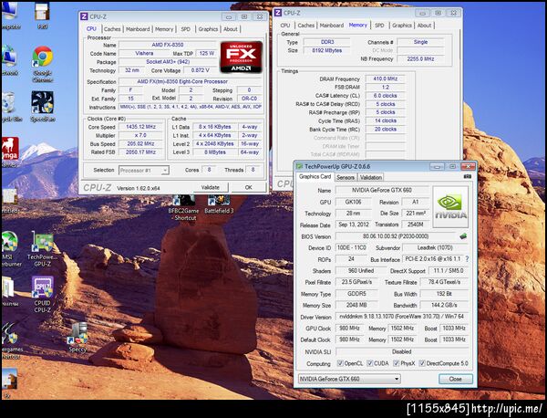Viewport: 547px width, 418px height.
Task: Open About tab in left CPU-Z
Action: coord(231,29)
